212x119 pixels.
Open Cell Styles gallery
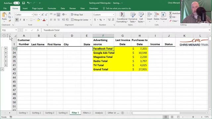click(141, 18)
